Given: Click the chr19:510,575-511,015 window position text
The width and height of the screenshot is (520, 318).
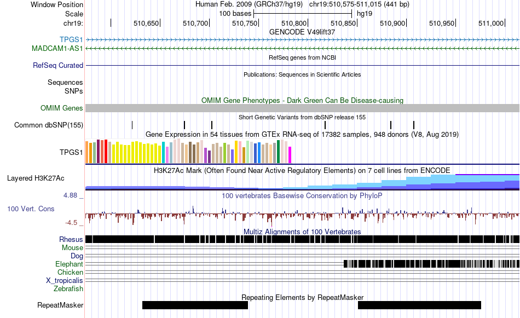Looking at the screenshot, I should 359,4.
